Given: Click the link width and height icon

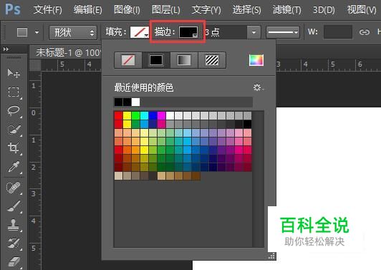Looking at the screenshot, I should point(365,32).
